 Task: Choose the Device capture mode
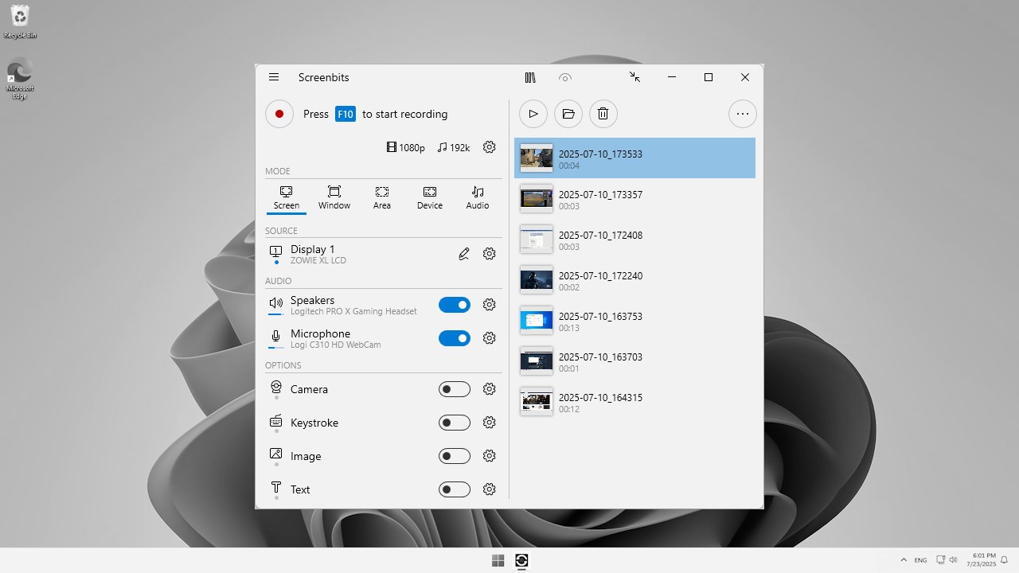429,198
